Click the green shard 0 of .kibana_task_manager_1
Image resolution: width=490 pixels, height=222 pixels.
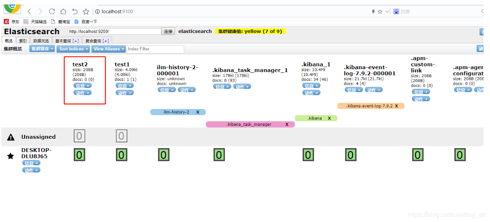click(x=219, y=155)
